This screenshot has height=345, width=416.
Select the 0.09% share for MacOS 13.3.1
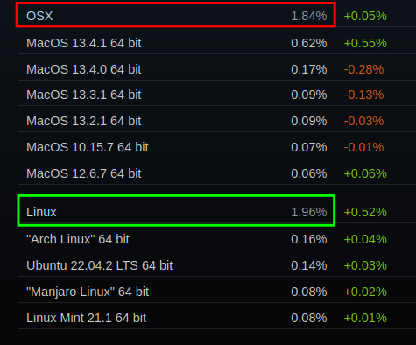[309, 95]
